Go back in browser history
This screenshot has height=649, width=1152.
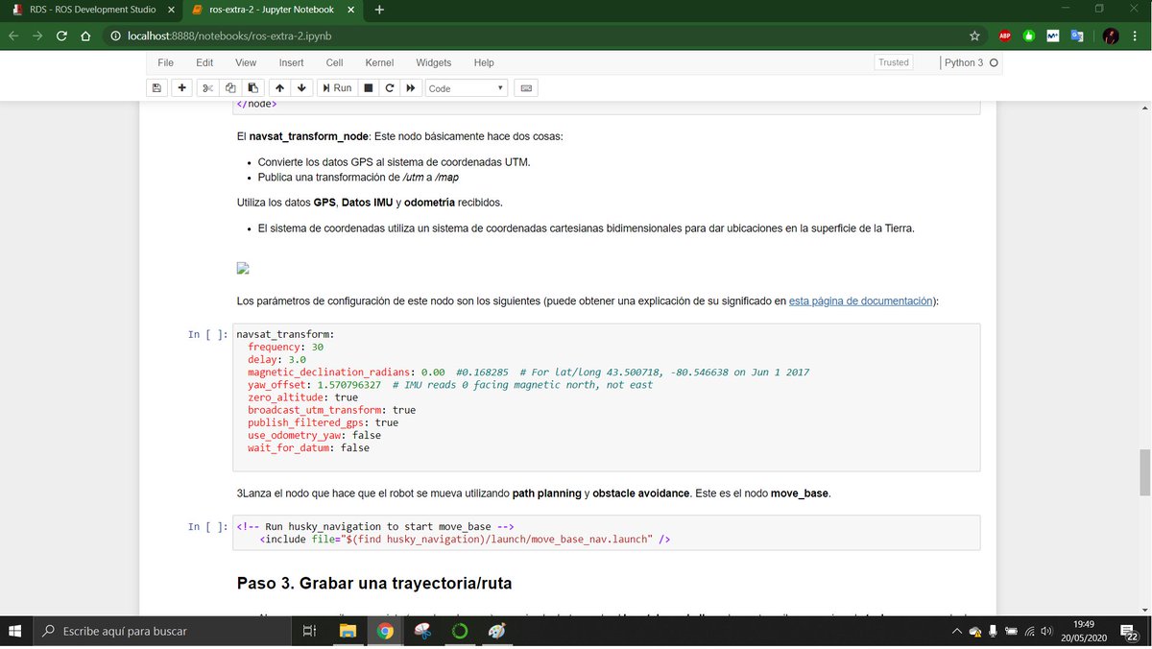(13, 36)
